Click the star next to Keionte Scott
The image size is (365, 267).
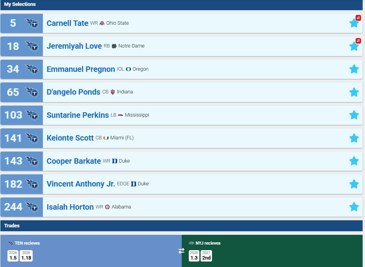click(x=354, y=138)
